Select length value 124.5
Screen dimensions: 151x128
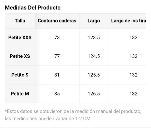94,56
